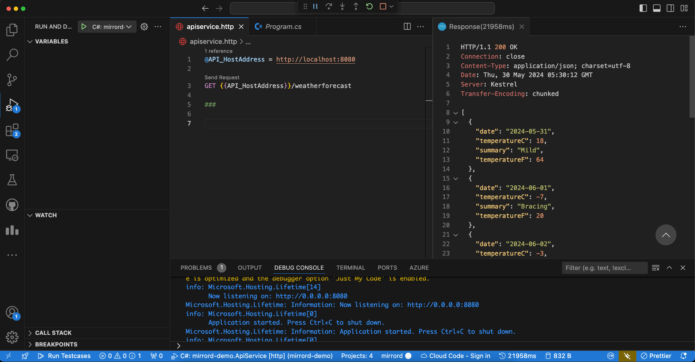
Task: Toggle the bottom panel visibility
Action: 657,8
